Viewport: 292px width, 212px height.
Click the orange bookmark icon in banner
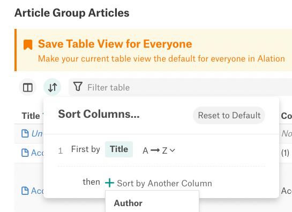(28, 44)
